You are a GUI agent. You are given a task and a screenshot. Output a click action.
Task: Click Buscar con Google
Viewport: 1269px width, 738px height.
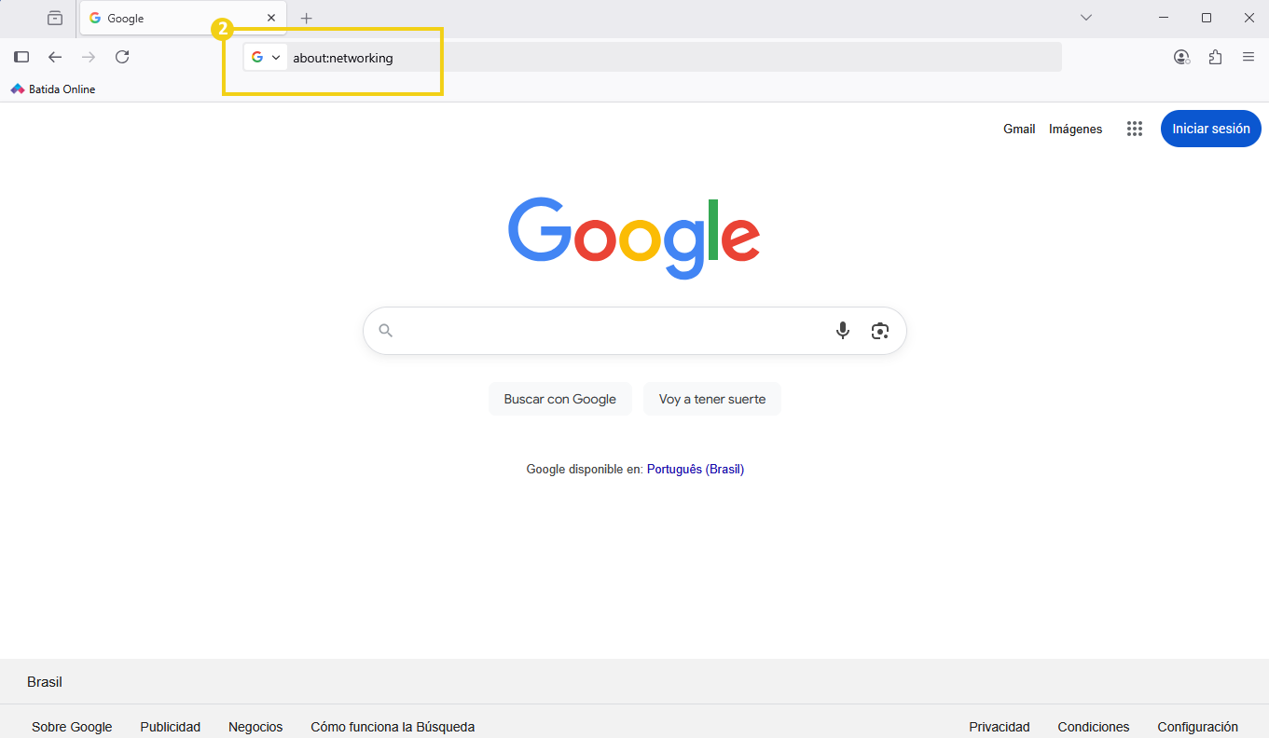tap(559, 398)
